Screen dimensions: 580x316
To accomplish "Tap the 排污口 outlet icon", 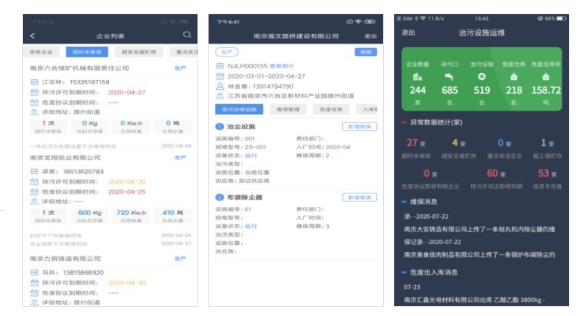I will [449, 77].
